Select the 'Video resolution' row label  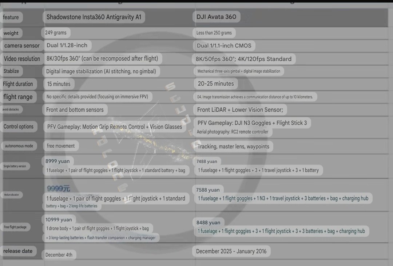(x=22, y=59)
